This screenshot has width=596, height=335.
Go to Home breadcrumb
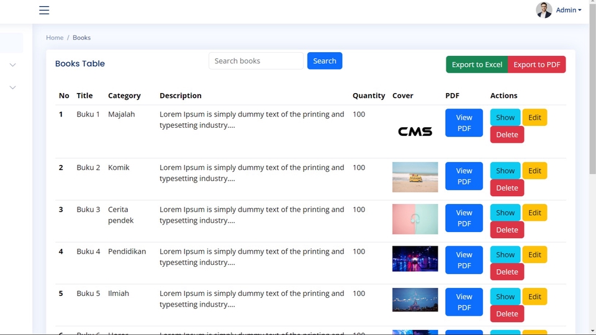(x=55, y=38)
